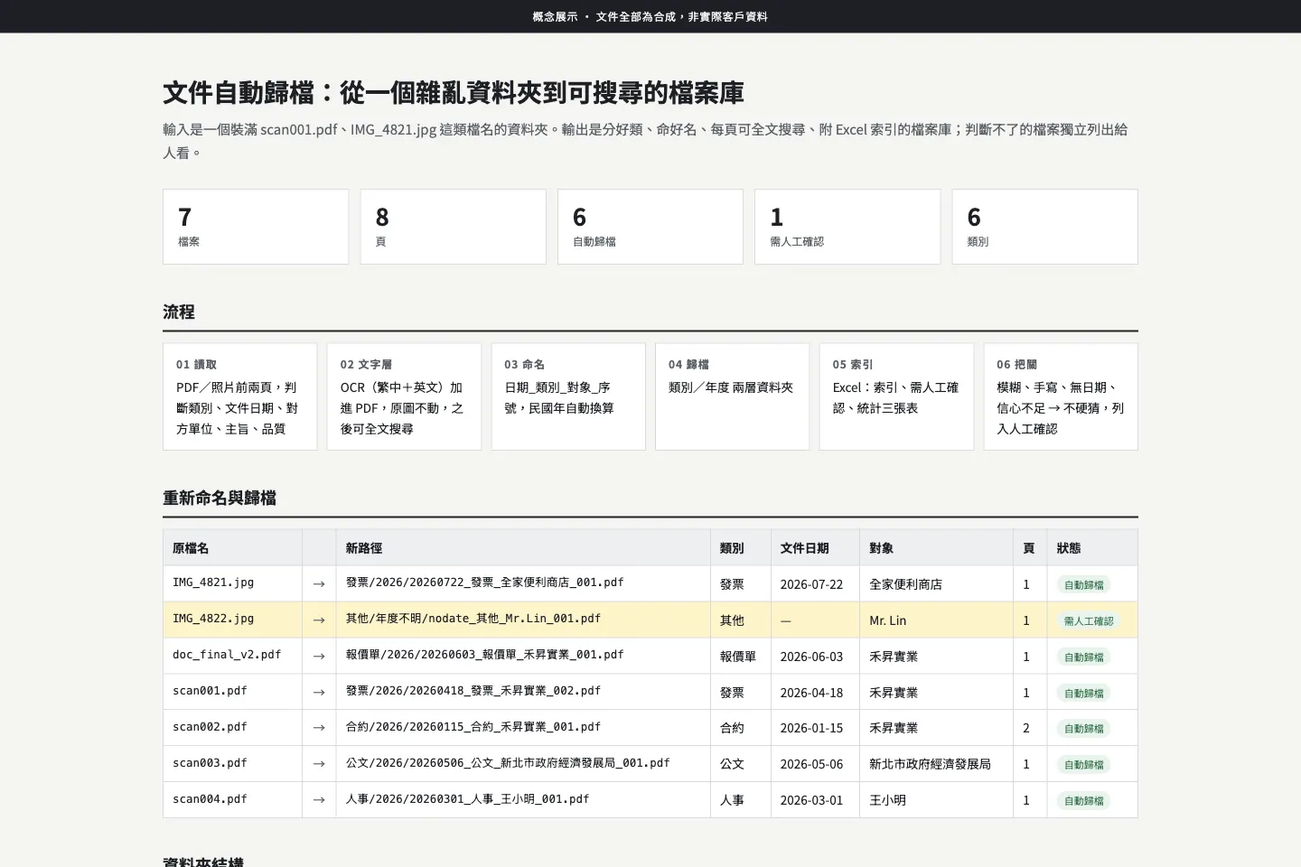Select the 7 檔案 summary card

(x=256, y=227)
